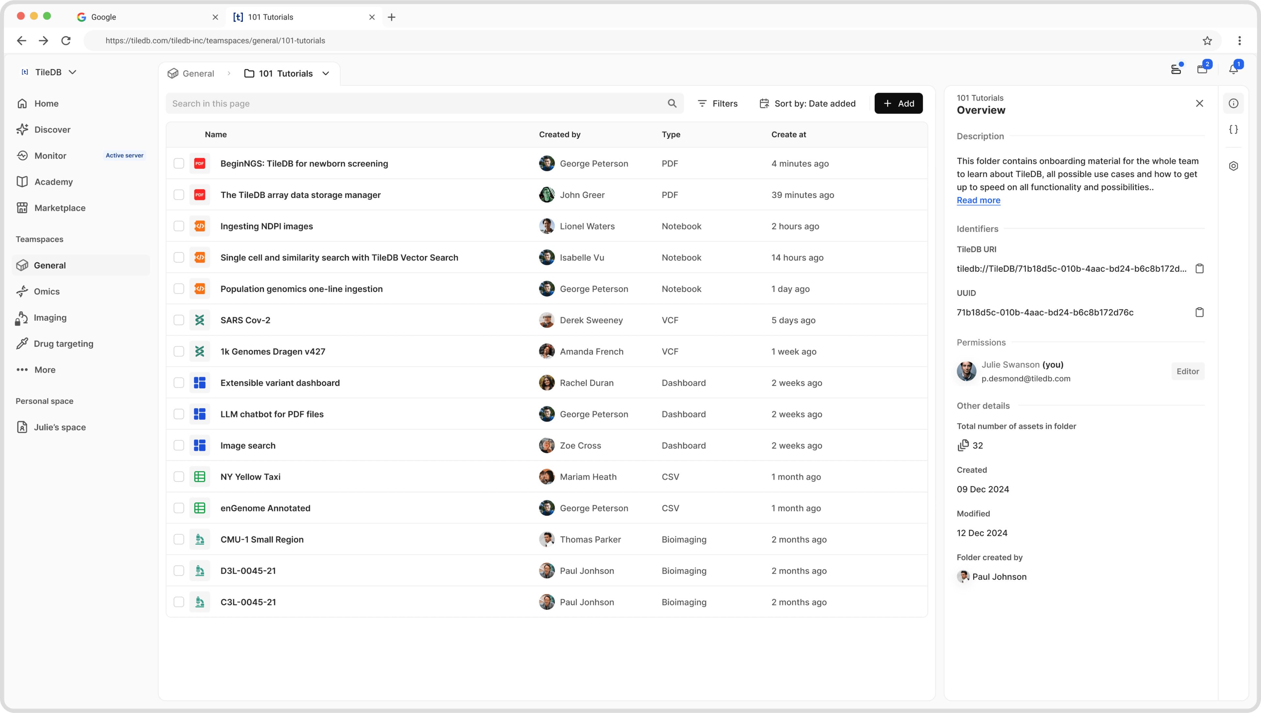Image resolution: width=1261 pixels, height=713 pixels.
Task: Open Julie's space
Action: point(51,427)
